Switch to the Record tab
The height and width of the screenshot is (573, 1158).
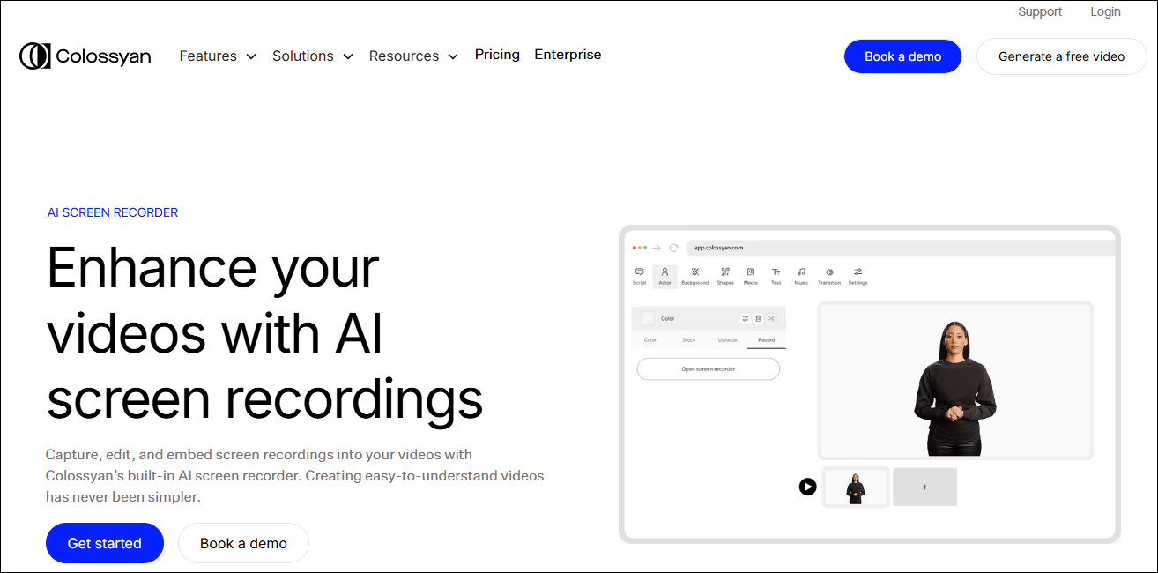coord(767,339)
